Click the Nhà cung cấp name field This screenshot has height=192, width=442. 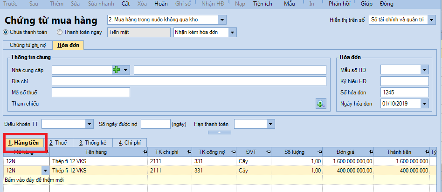(230, 70)
